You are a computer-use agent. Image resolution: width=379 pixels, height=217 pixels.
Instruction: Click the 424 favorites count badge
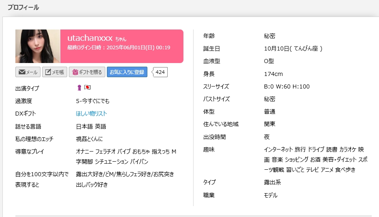point(160,72)
